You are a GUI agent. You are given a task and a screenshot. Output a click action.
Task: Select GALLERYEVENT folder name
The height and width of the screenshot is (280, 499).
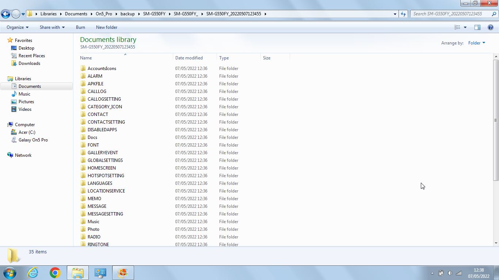103,153
